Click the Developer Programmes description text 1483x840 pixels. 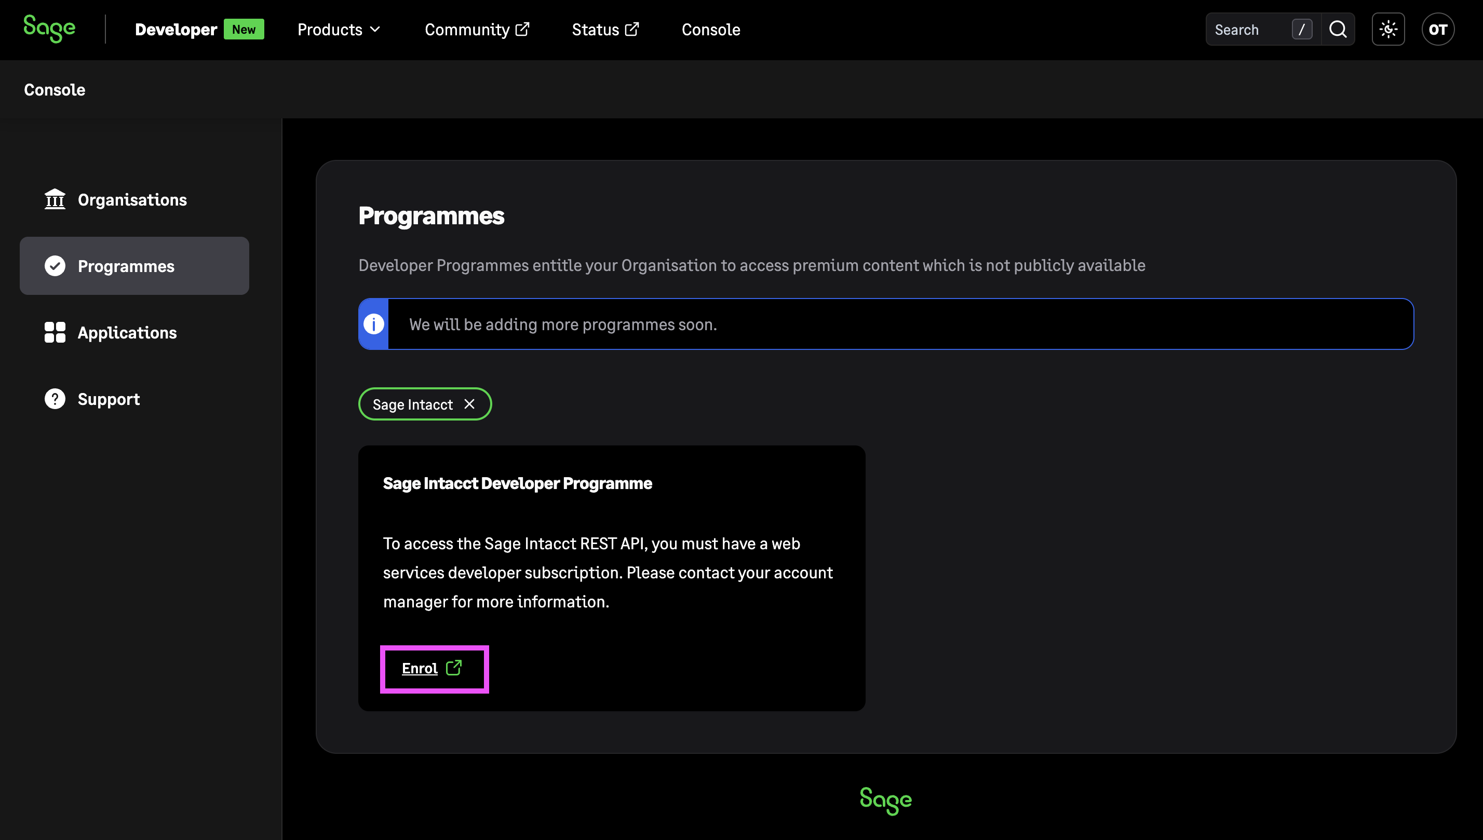752,265
